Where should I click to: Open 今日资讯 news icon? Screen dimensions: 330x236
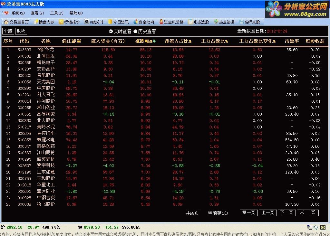tap(110, 22)
